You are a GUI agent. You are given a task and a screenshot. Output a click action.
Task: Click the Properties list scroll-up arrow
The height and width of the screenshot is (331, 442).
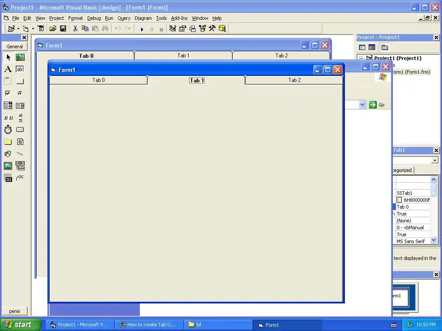click(433, 179)
